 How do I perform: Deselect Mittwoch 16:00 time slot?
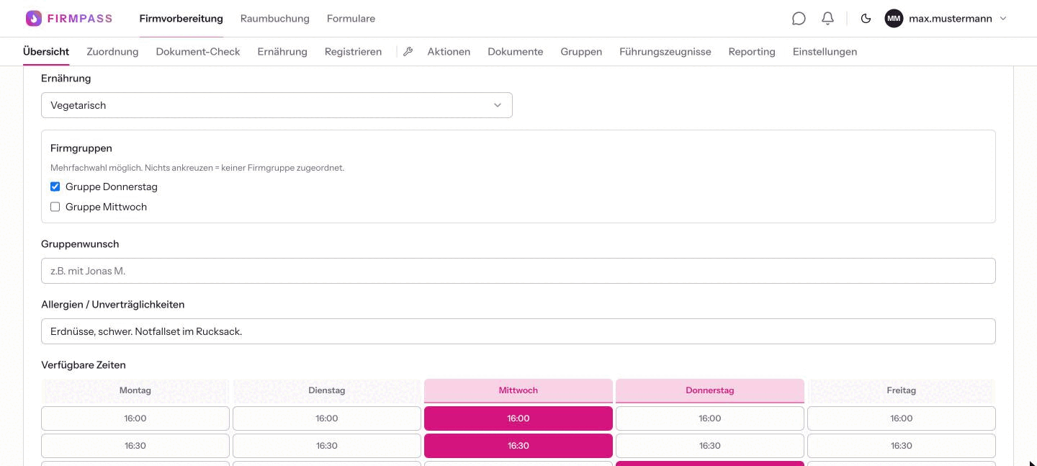[x=518, y=418]
